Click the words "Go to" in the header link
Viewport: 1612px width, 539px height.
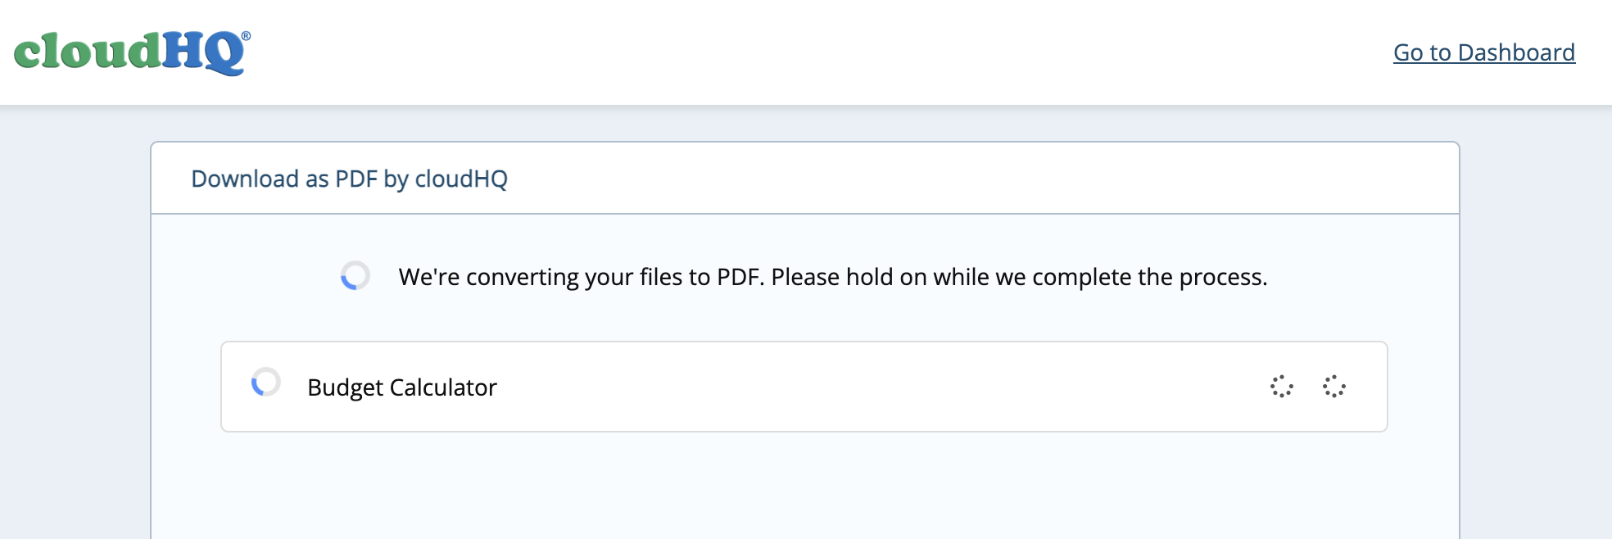(x=1422, y=52)
